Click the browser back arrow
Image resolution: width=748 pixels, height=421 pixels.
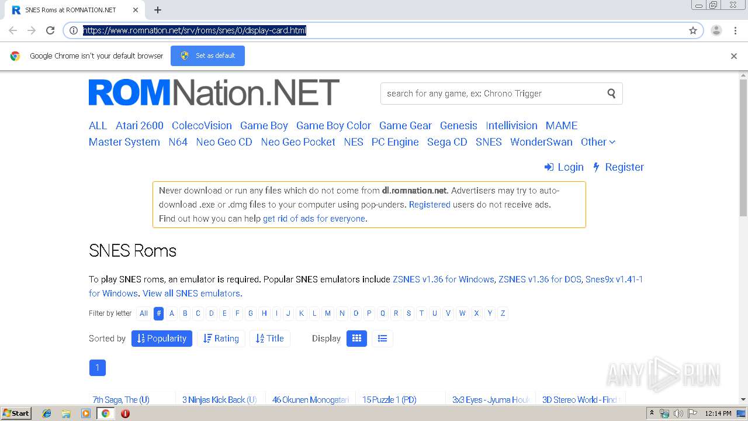click(13, 30)
